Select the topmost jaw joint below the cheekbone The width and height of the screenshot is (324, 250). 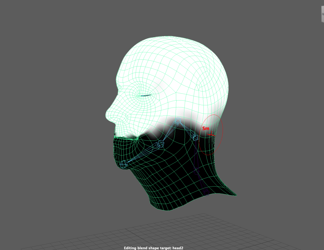point(178,120)
